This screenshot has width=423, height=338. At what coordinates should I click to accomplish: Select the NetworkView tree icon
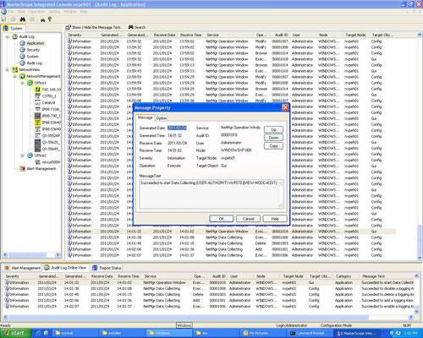[14, 69]
